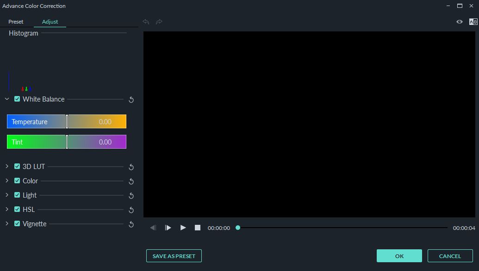Expand the Vignette section
Viewport: 479px width, 271px height.
[7, 223]
